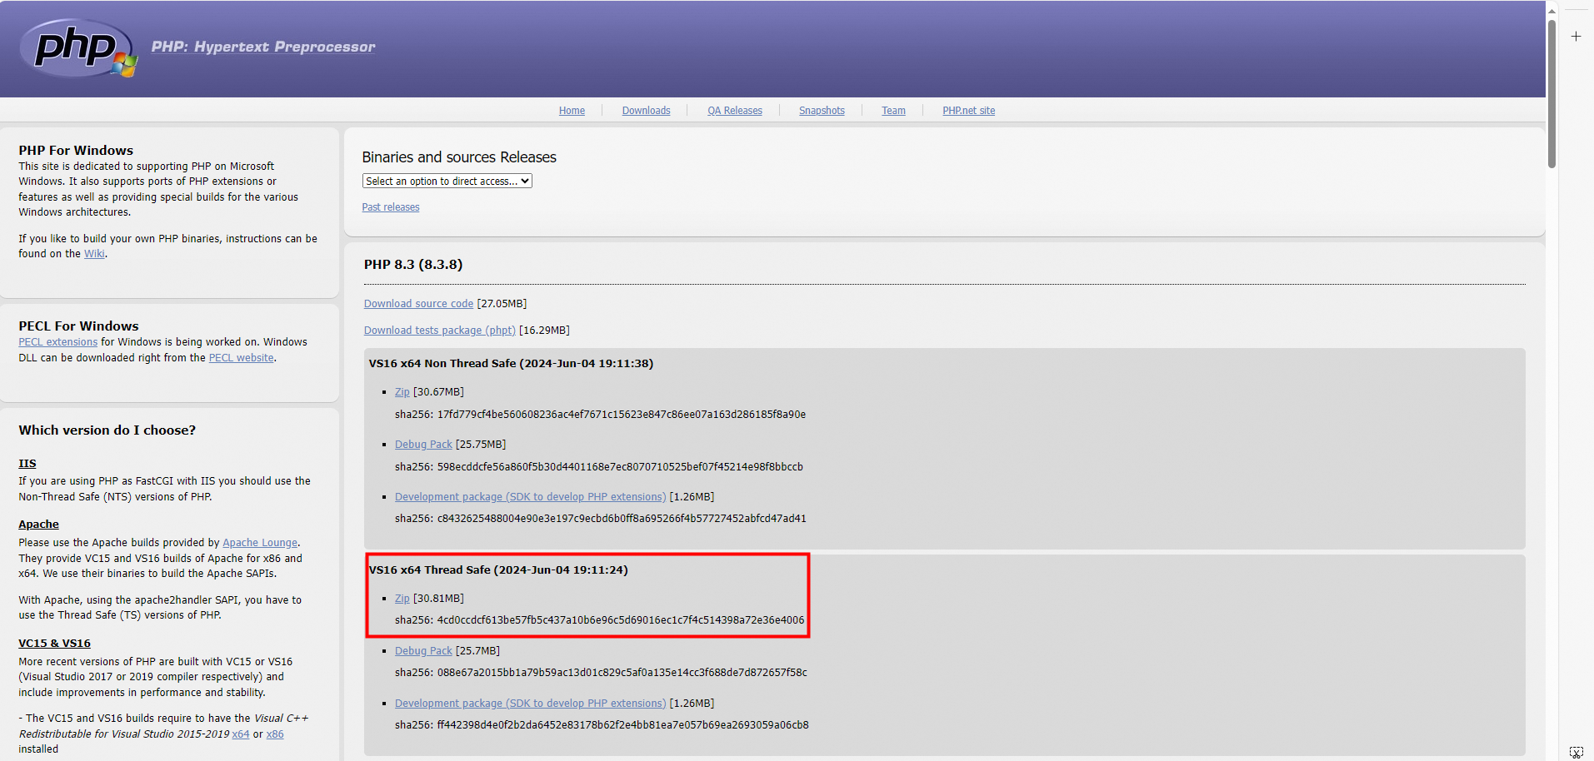Download the Thread Safe Zip 30.81MB
The height and width of the screenshot is (761, 1594).
pos(402,599)
